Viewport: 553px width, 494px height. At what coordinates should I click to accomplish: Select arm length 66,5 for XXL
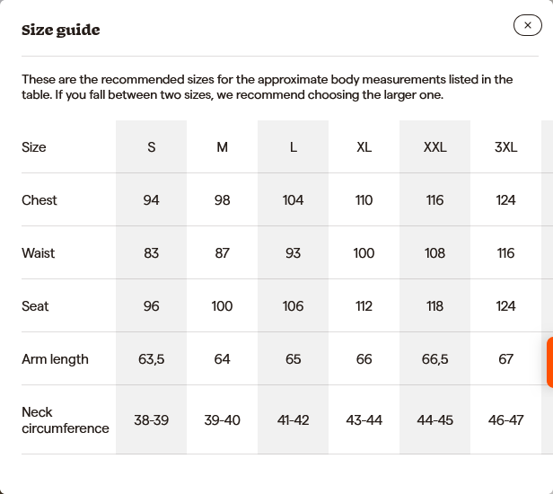point(434,359)
